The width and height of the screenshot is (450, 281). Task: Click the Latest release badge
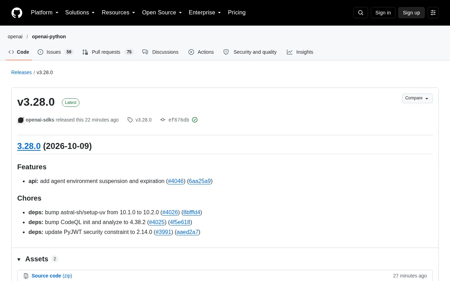[x=71, y=103]
